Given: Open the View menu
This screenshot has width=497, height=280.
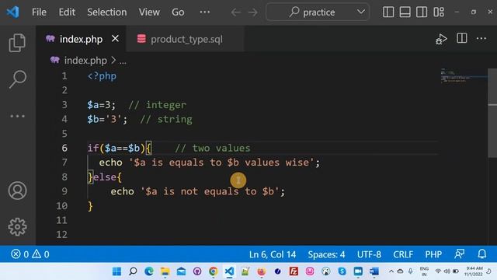Looking at the screenshot, I should point(149,12).
